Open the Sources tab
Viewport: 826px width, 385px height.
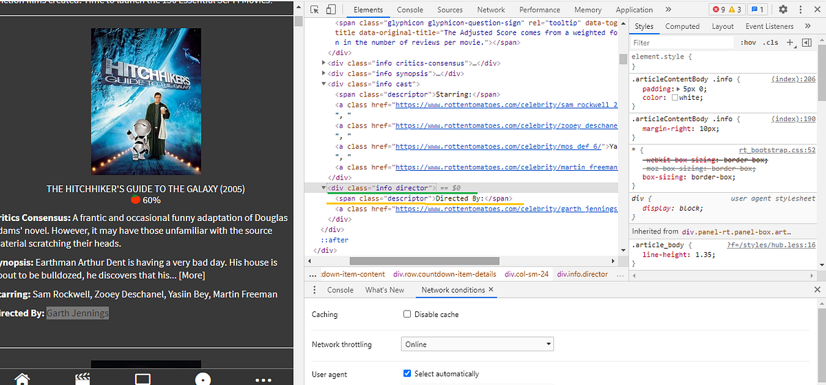click(450, 10)
